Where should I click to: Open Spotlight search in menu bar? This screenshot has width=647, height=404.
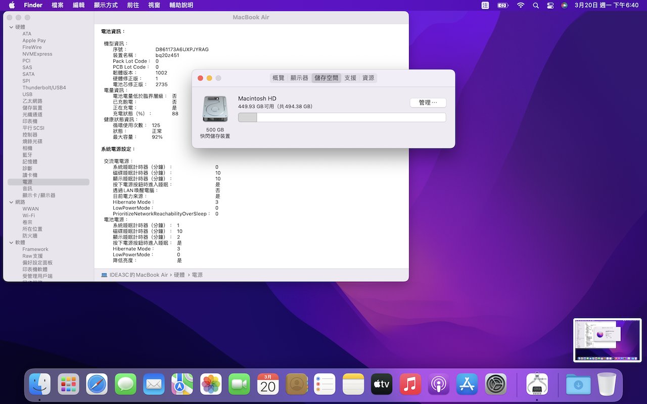click(x=536, y=5)
